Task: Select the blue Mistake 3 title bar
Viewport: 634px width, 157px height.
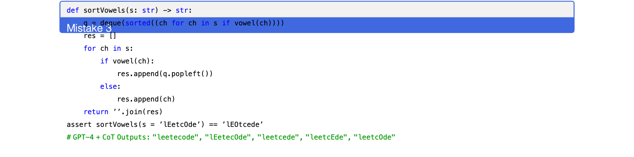Action: [x=317, y=25]
